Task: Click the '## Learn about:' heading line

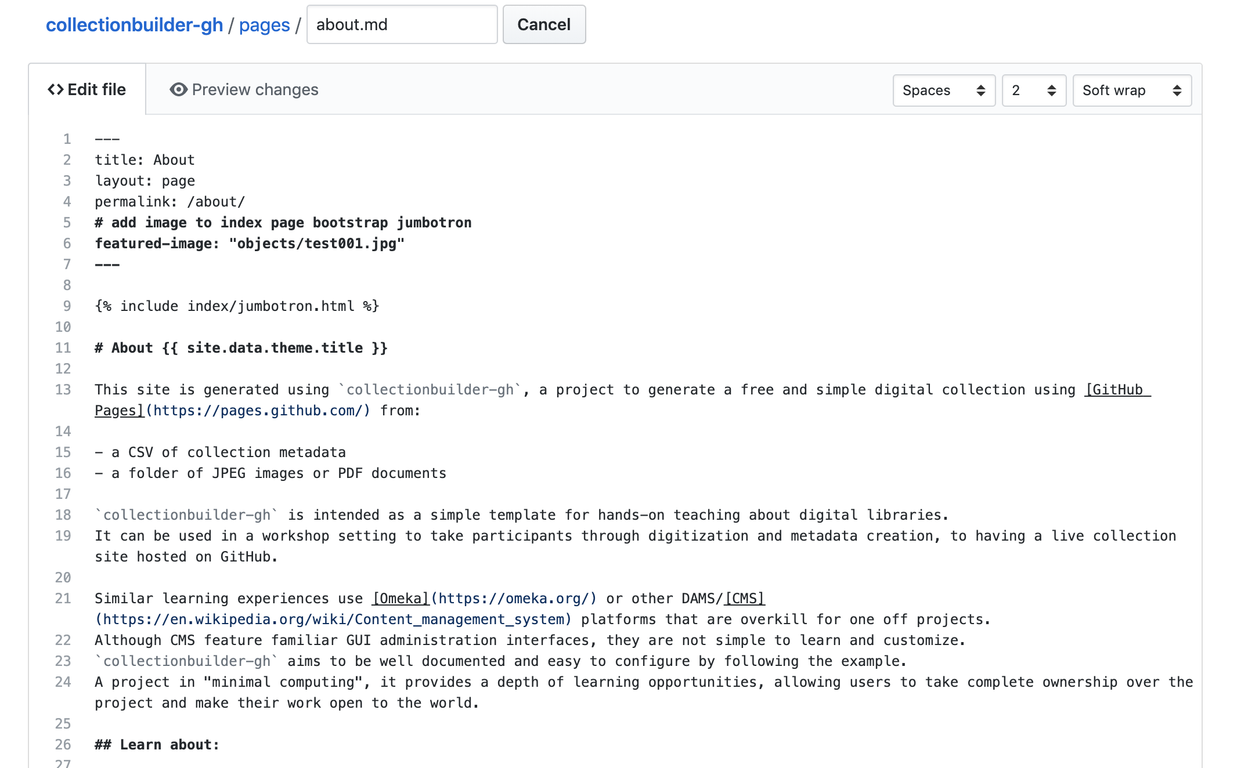Action: tap(157, 745)
